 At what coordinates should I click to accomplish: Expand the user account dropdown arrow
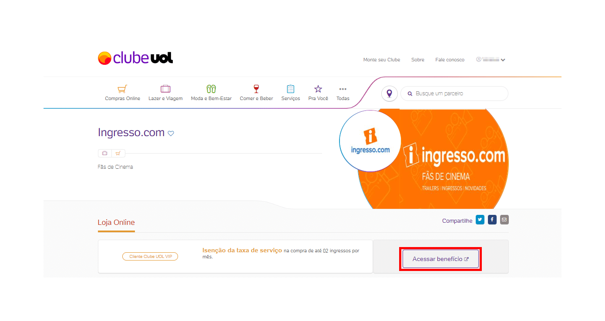[503, 60]
